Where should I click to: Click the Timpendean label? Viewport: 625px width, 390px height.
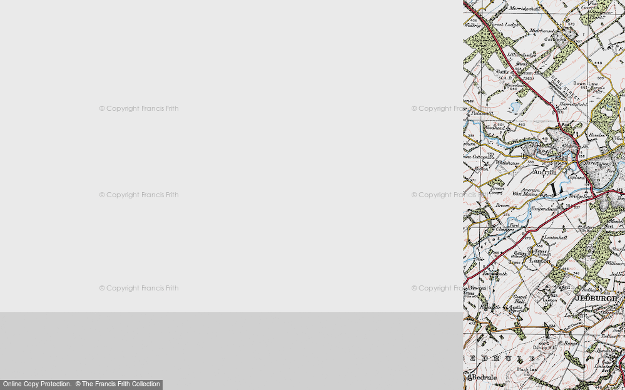click(544, 208)
